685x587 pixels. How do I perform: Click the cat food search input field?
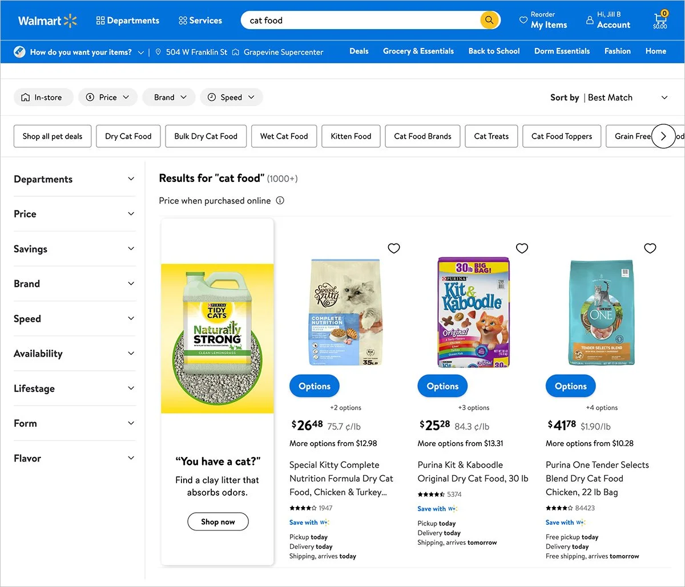(362, 21)
